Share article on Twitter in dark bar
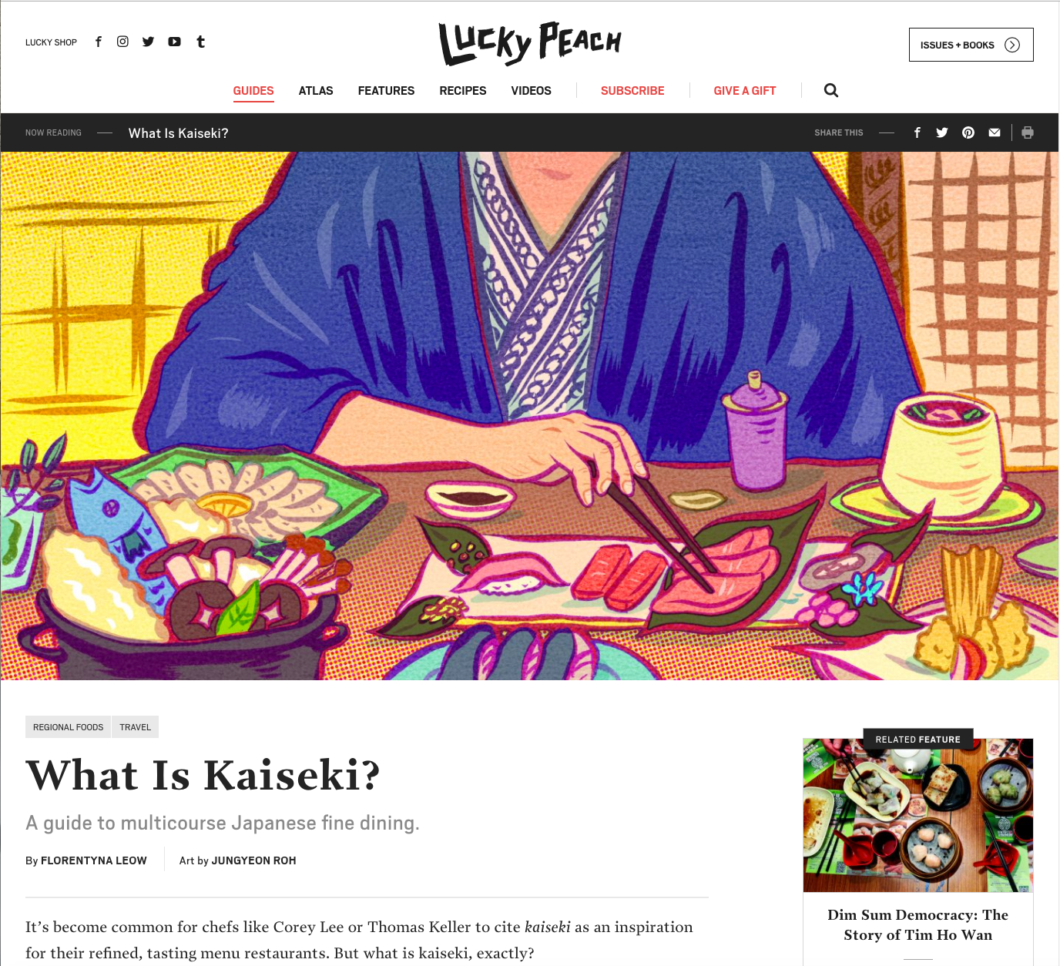1060x966 pixels. tap(942, 132)
